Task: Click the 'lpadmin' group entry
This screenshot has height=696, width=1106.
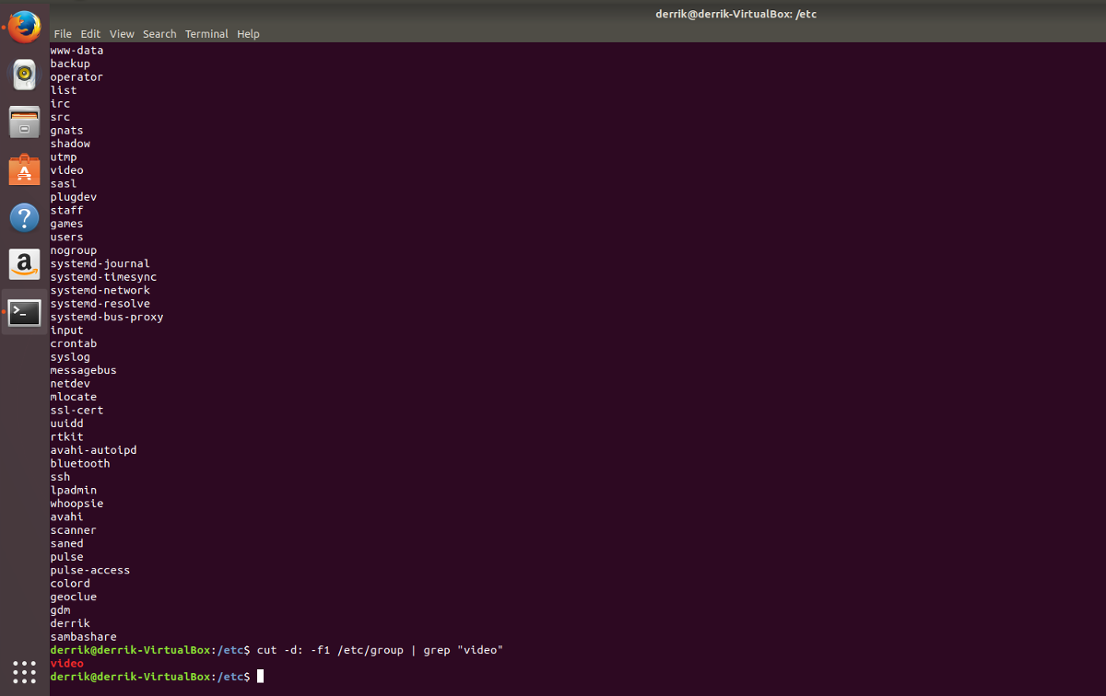Action: click(x=74, y=491)
